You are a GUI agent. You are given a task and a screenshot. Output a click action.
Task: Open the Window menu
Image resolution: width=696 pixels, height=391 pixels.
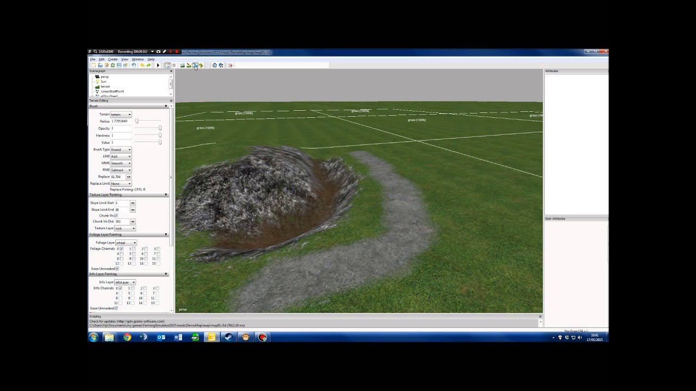(138, 59)
